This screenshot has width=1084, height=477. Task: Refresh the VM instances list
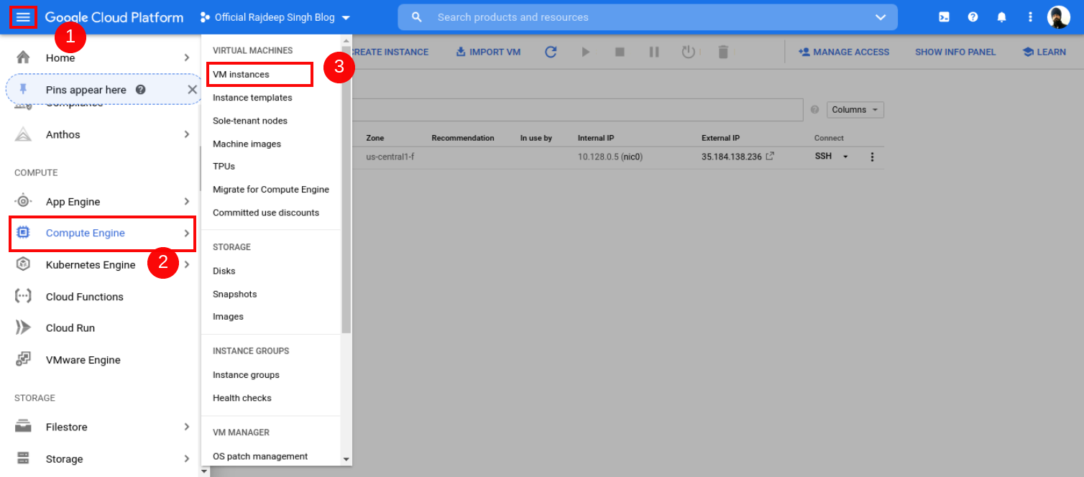pos(550,51)
